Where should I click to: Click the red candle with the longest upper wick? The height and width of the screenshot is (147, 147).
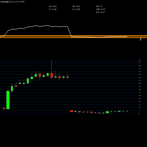(52, 75)
